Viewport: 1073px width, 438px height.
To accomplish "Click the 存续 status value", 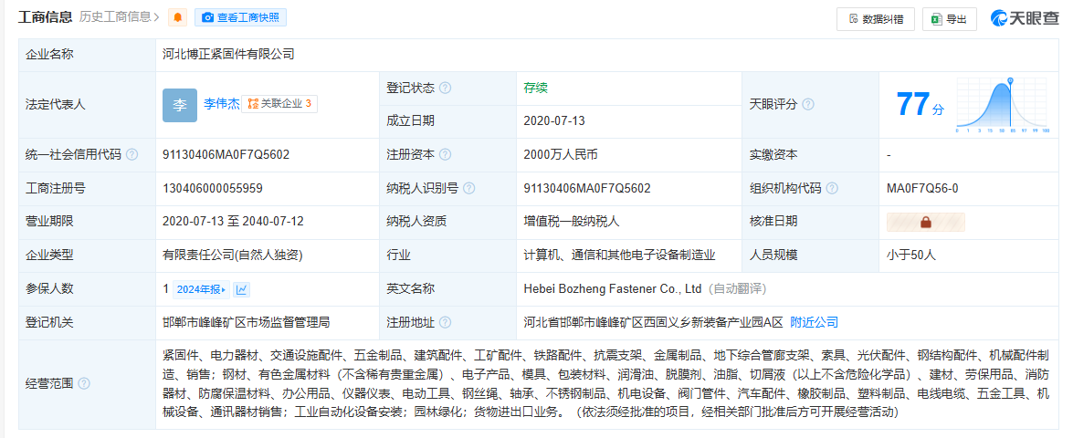I will 536,89.
